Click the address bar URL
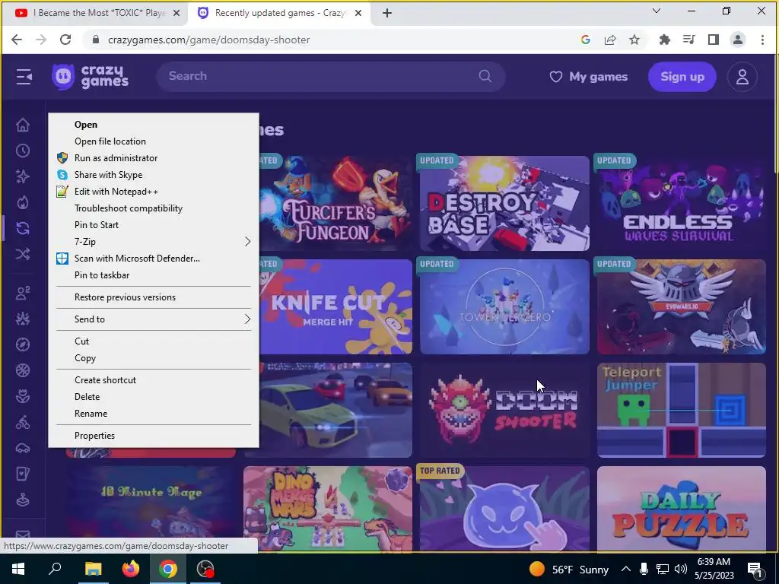The width and height of the screenshot is (779, 584). point(208,40)
